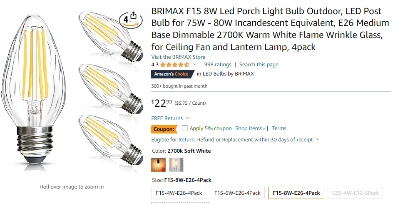Enable the Apply 5% coupon checkbox

point(185,128)
